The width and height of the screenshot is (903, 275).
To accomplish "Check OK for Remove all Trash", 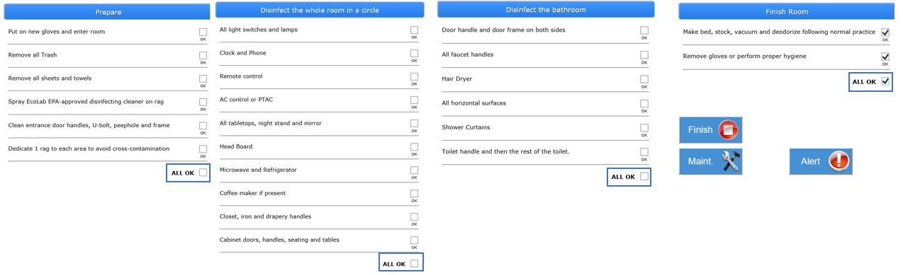I will [203, 55].
